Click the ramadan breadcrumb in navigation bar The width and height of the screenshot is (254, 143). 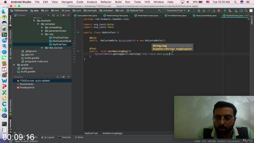tap(106, 11)
